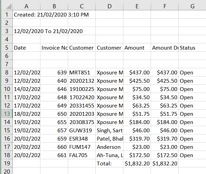The height and width of the screenshot is (174, 206).
Task: Click the $184.00 cell in Amount column E
Action: point(137,122)
